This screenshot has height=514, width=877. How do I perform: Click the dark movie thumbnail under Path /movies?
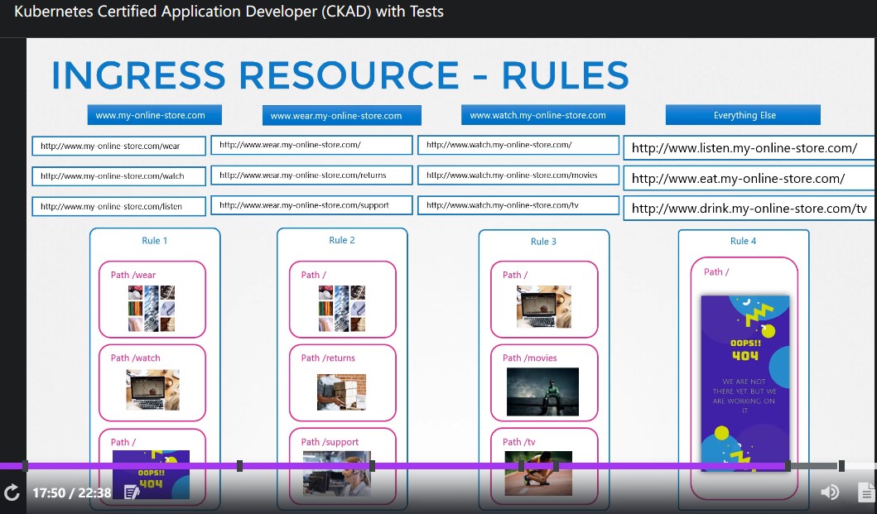[542, 392]
